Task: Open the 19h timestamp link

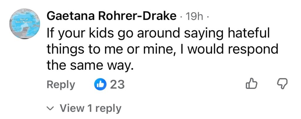Action: [x=195, y=17]
